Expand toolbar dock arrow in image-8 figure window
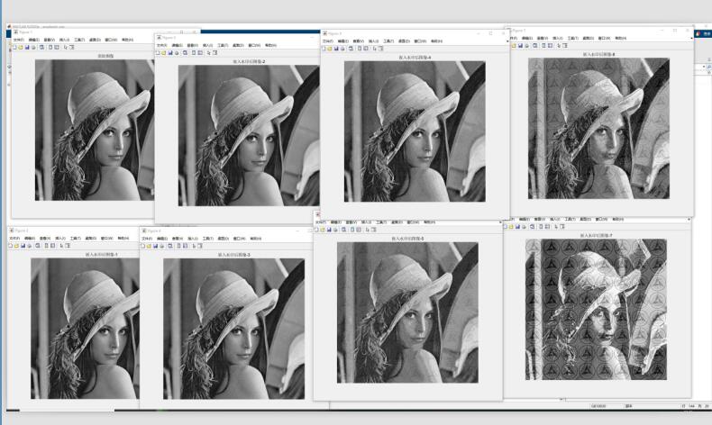 (691, 38)
